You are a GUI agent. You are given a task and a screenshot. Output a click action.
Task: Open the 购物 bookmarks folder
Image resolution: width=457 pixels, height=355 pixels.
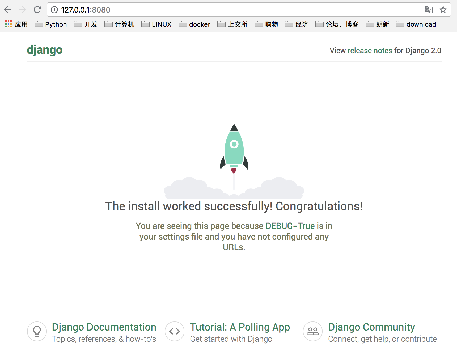click(266, 24)
